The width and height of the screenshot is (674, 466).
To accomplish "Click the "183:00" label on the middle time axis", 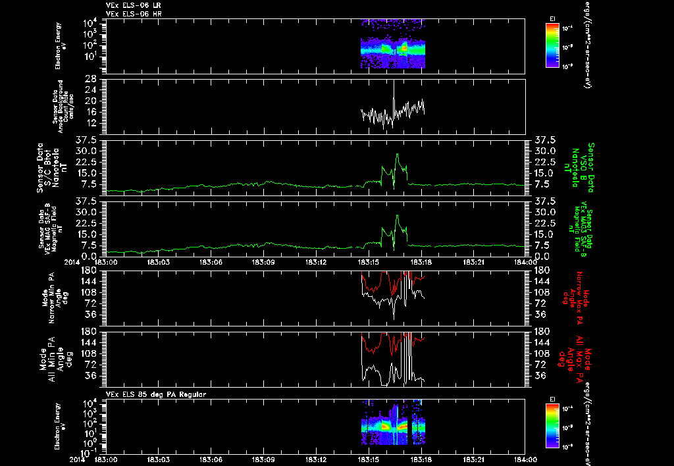I will tap(106, 262).
